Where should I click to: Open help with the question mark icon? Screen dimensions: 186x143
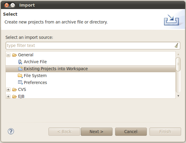click(11, 131)
